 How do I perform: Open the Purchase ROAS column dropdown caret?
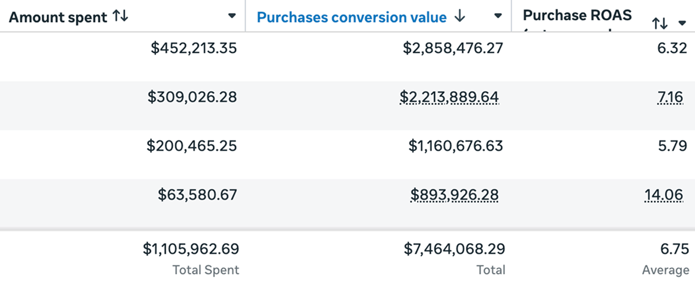pos(682,23)
